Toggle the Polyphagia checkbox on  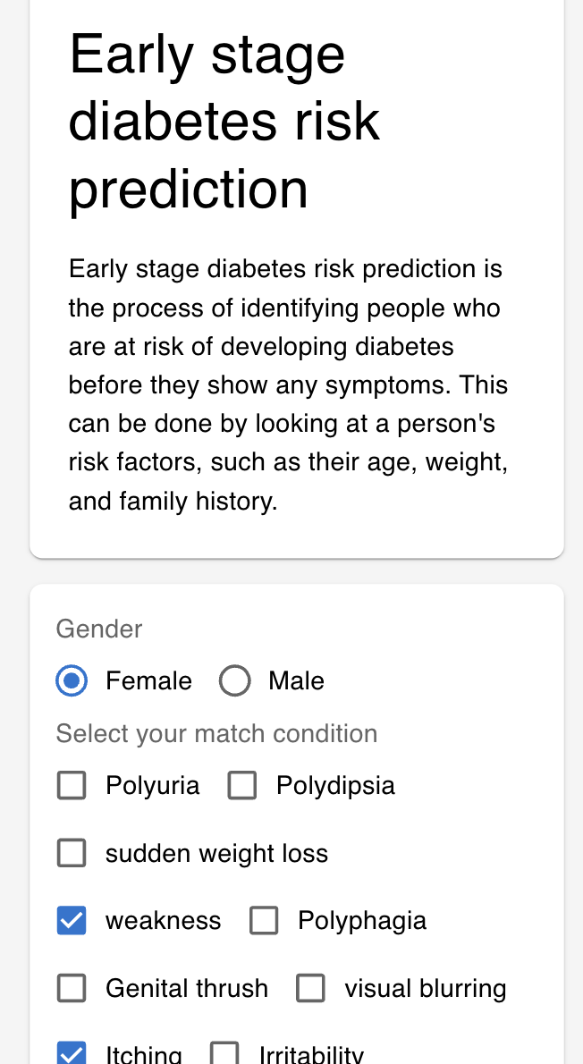pos(264,921)
